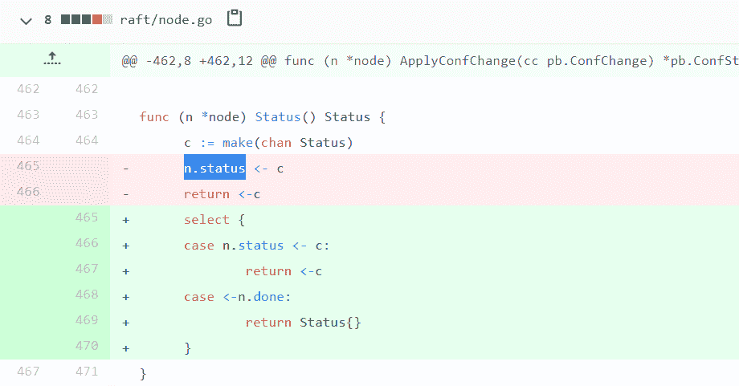Click added line number 468
The width and height of the screenshot is (739, 386).
click(86, 295)
